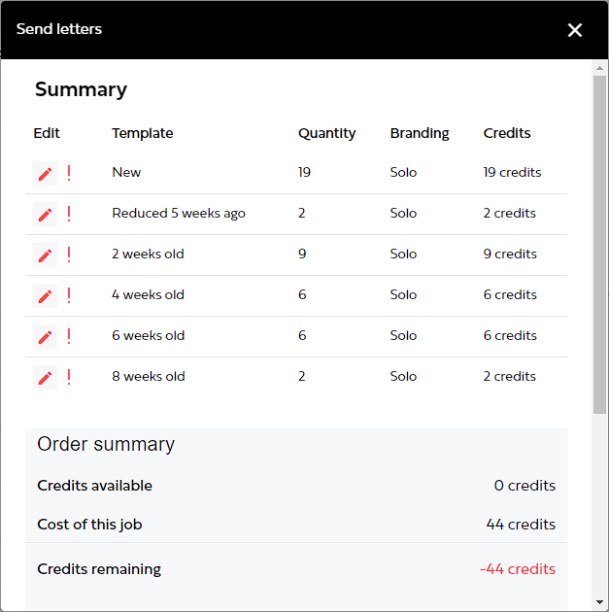This screenshot has width=609, height=612.
Task: Edit the 6 weeks old template
Action: (x=45, y=336)
